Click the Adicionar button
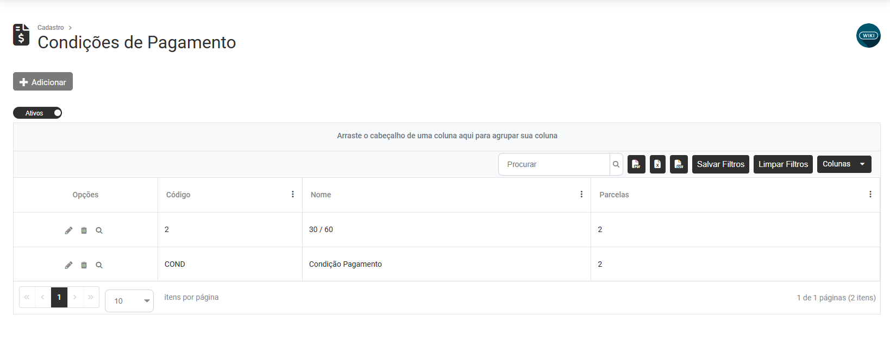The image size is (890, 347). click(43, 82)
